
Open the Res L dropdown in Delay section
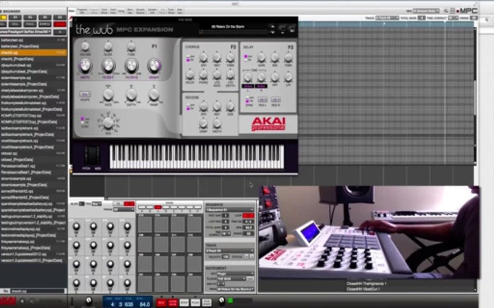point(262,100)
